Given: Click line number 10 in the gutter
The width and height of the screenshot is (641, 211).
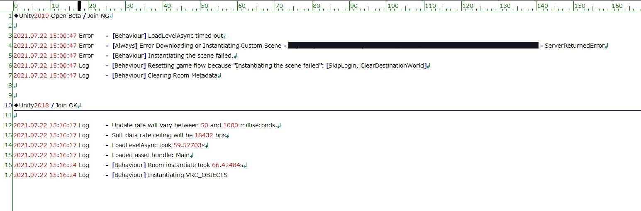Looking at the screenshot, I should (8, 105).
